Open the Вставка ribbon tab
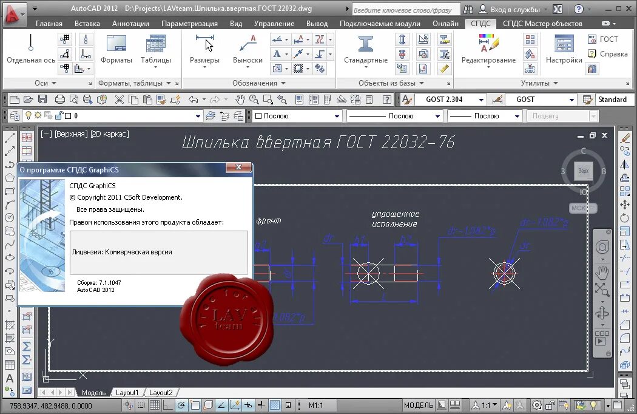Screen dimensions: 637x414 [87, 24]
